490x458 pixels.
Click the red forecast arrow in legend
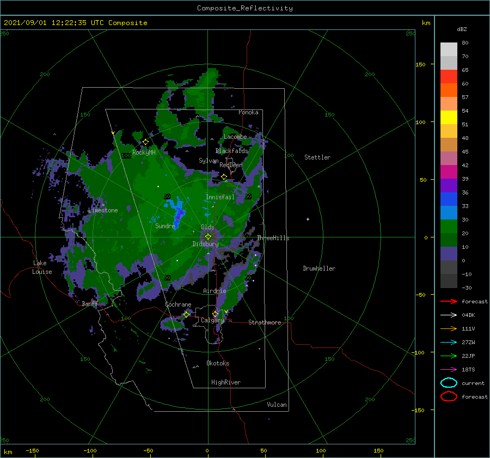449,301
